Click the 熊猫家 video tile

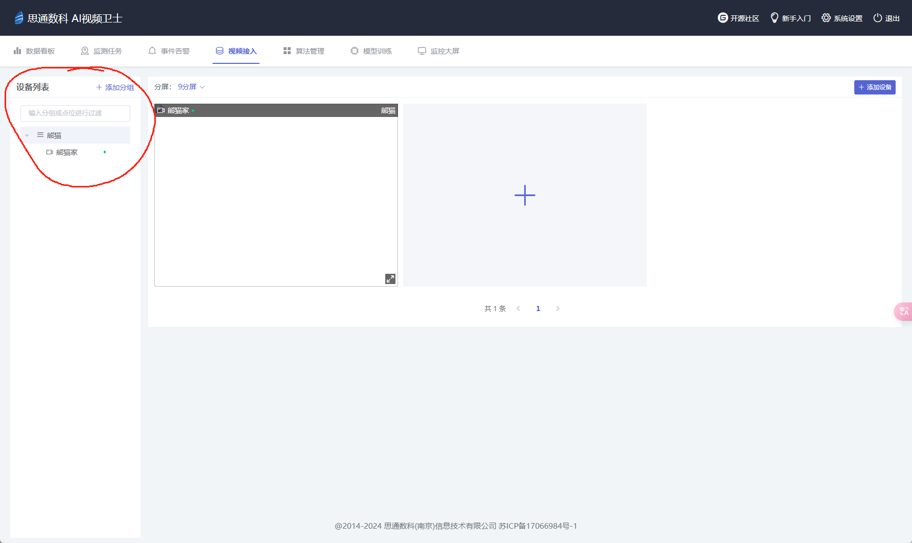click(x=276, y=195)
